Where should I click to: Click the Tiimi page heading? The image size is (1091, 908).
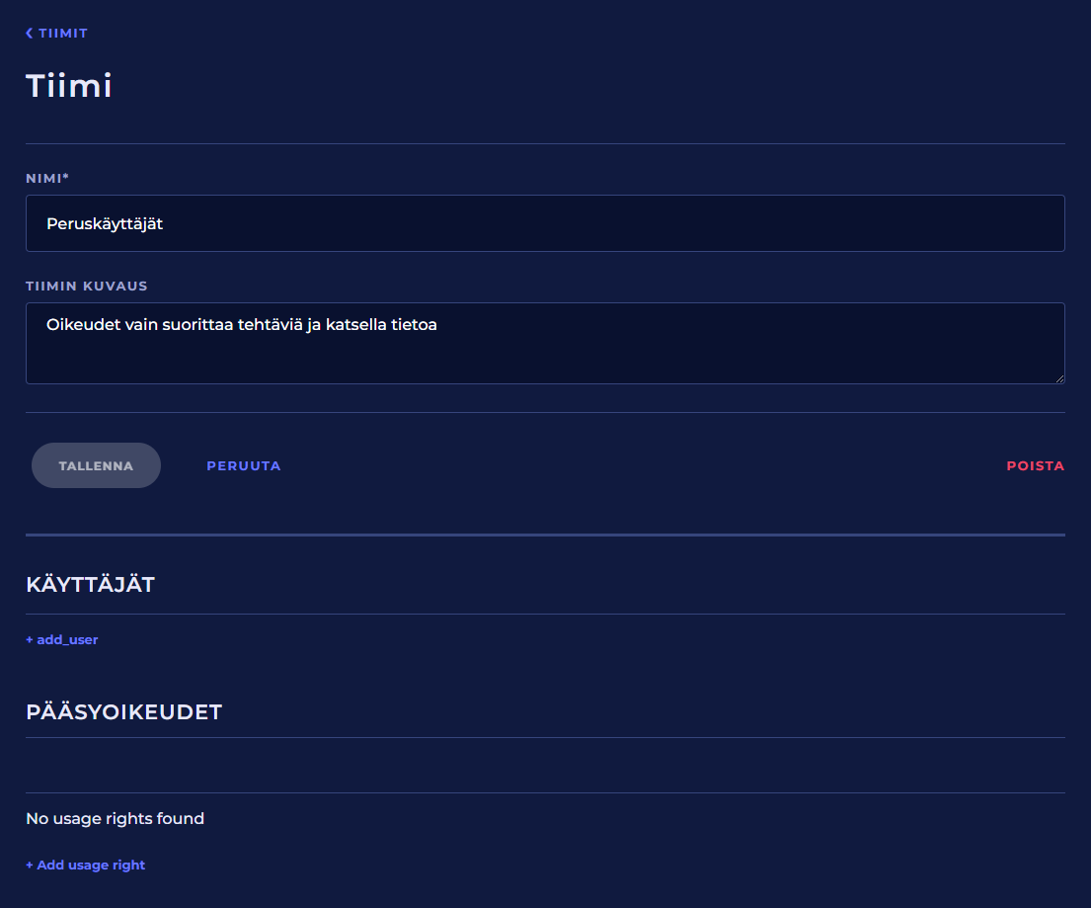click(69, 86)
